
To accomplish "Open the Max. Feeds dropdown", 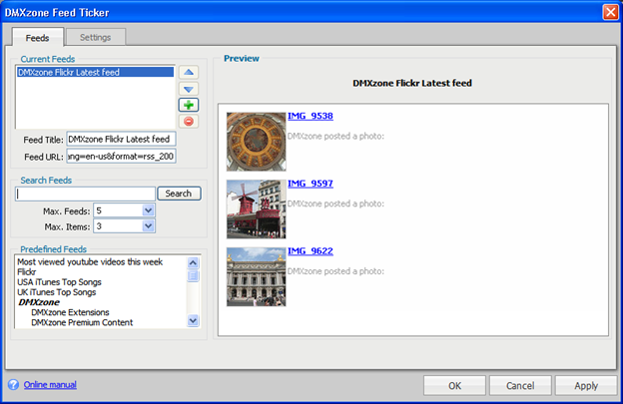I will point(148,210).
